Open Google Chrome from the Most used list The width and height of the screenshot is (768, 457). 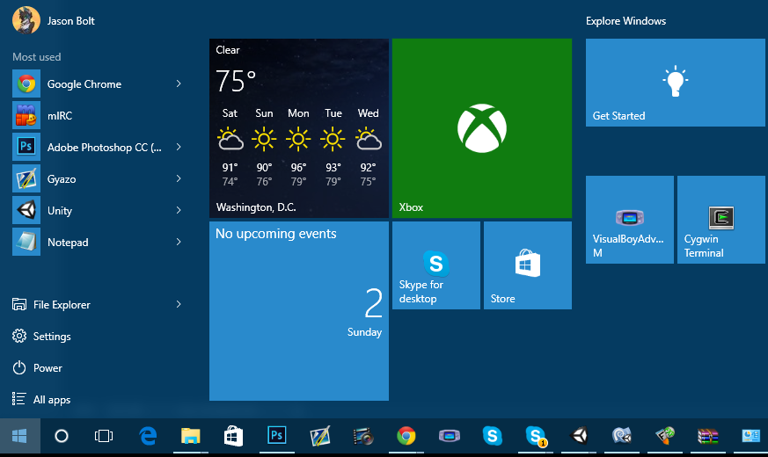[97, 84]
